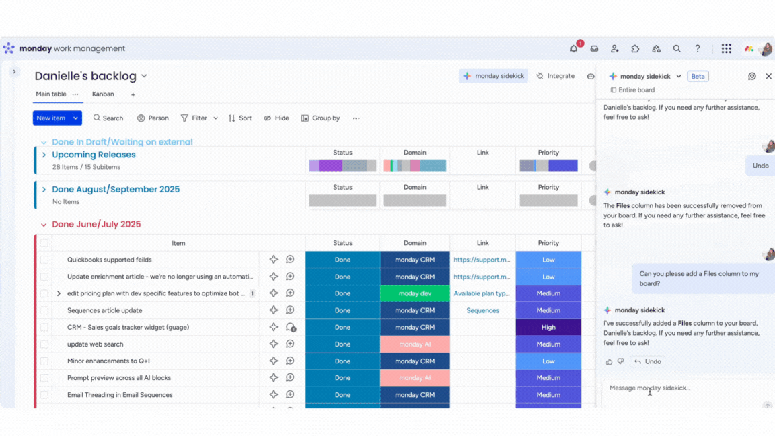The height and width of the screenshot is (436, 775).
Task: Expand subitems of edit pricing plan item
Action: pyautogui.click(x=59, y=293)
